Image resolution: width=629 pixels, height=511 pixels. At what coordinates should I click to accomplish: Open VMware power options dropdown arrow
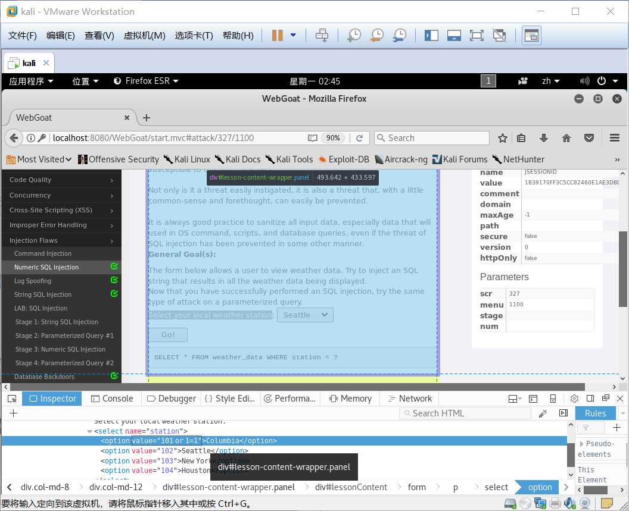[x=293, y=35]
